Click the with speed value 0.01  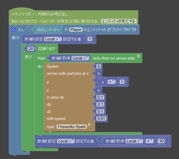(x=101, y=119)
